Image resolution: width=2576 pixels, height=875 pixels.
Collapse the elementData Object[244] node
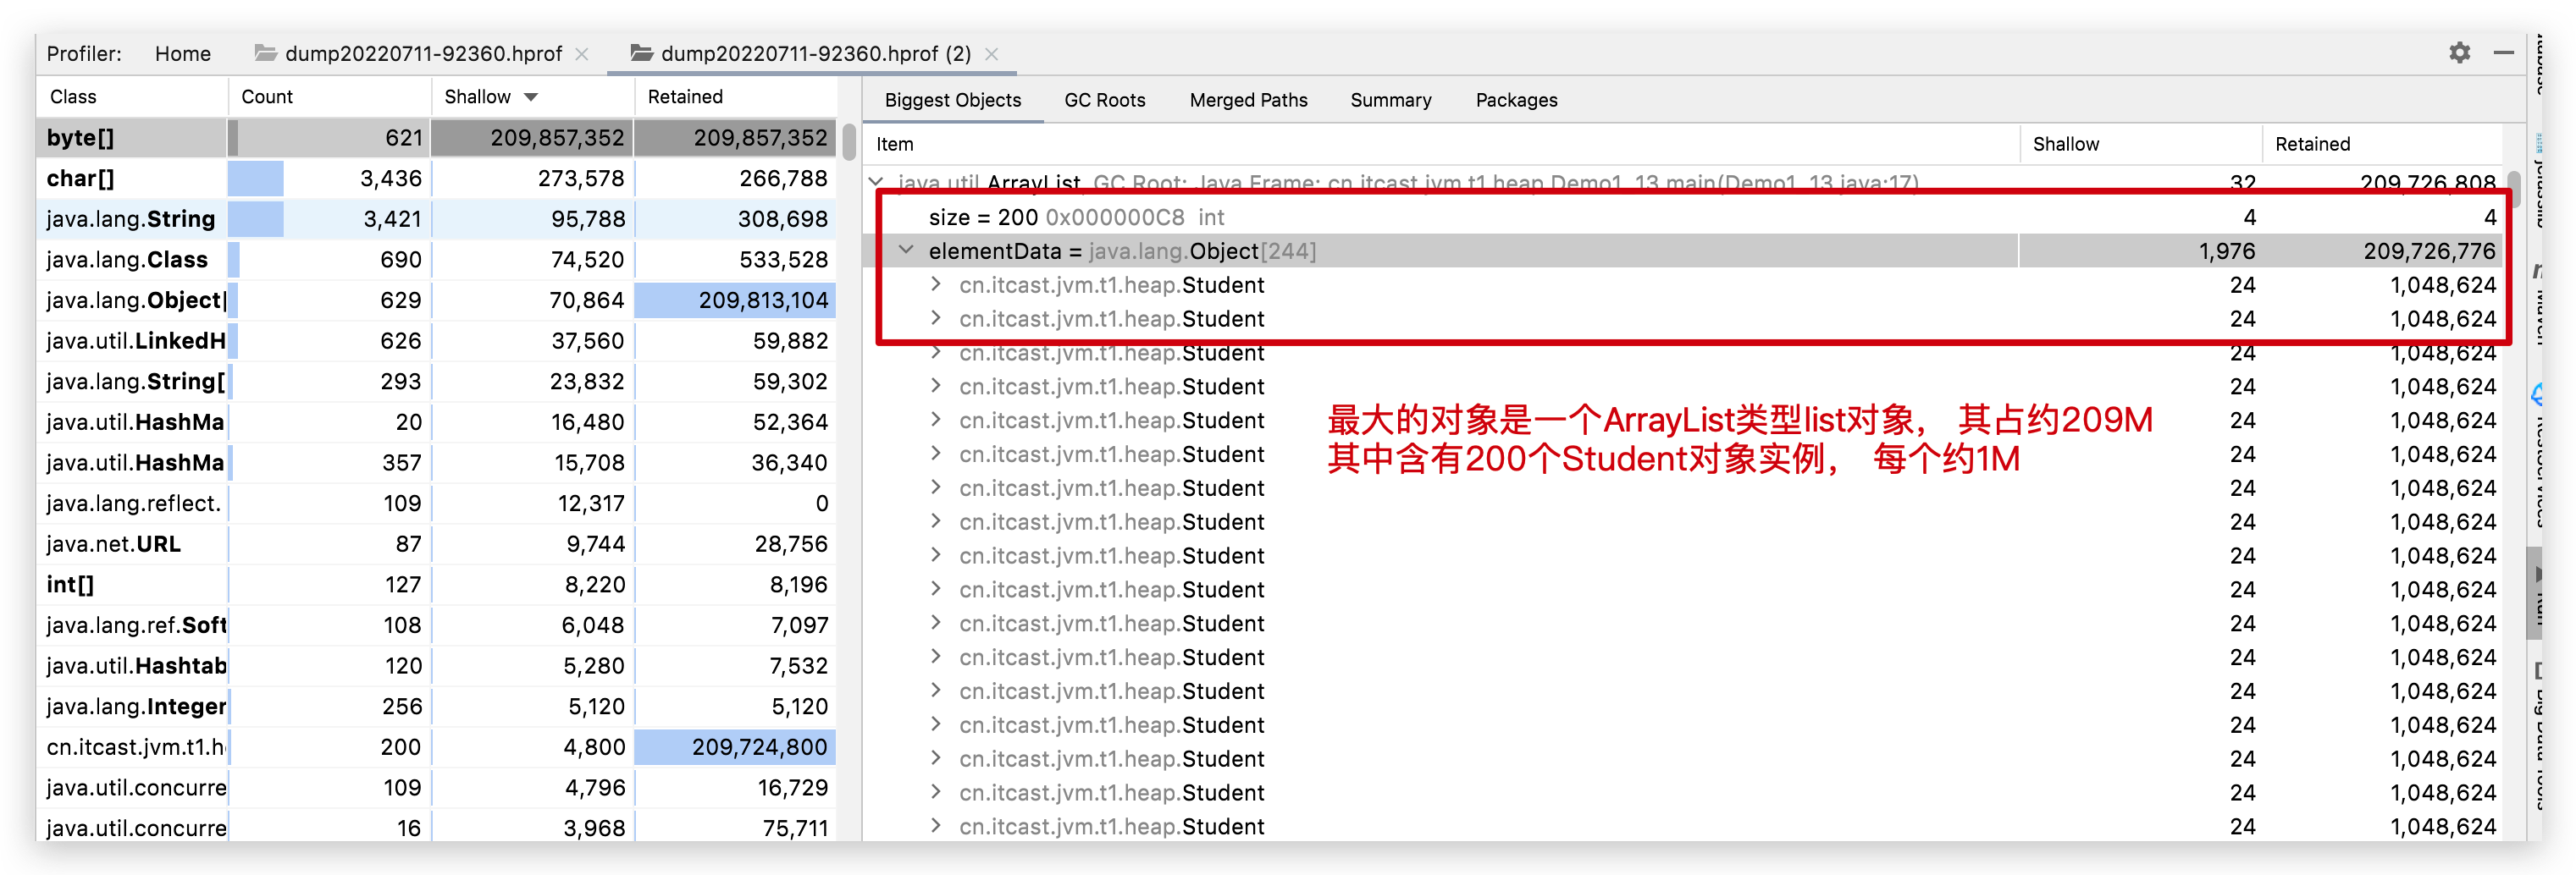coord(906,250)
